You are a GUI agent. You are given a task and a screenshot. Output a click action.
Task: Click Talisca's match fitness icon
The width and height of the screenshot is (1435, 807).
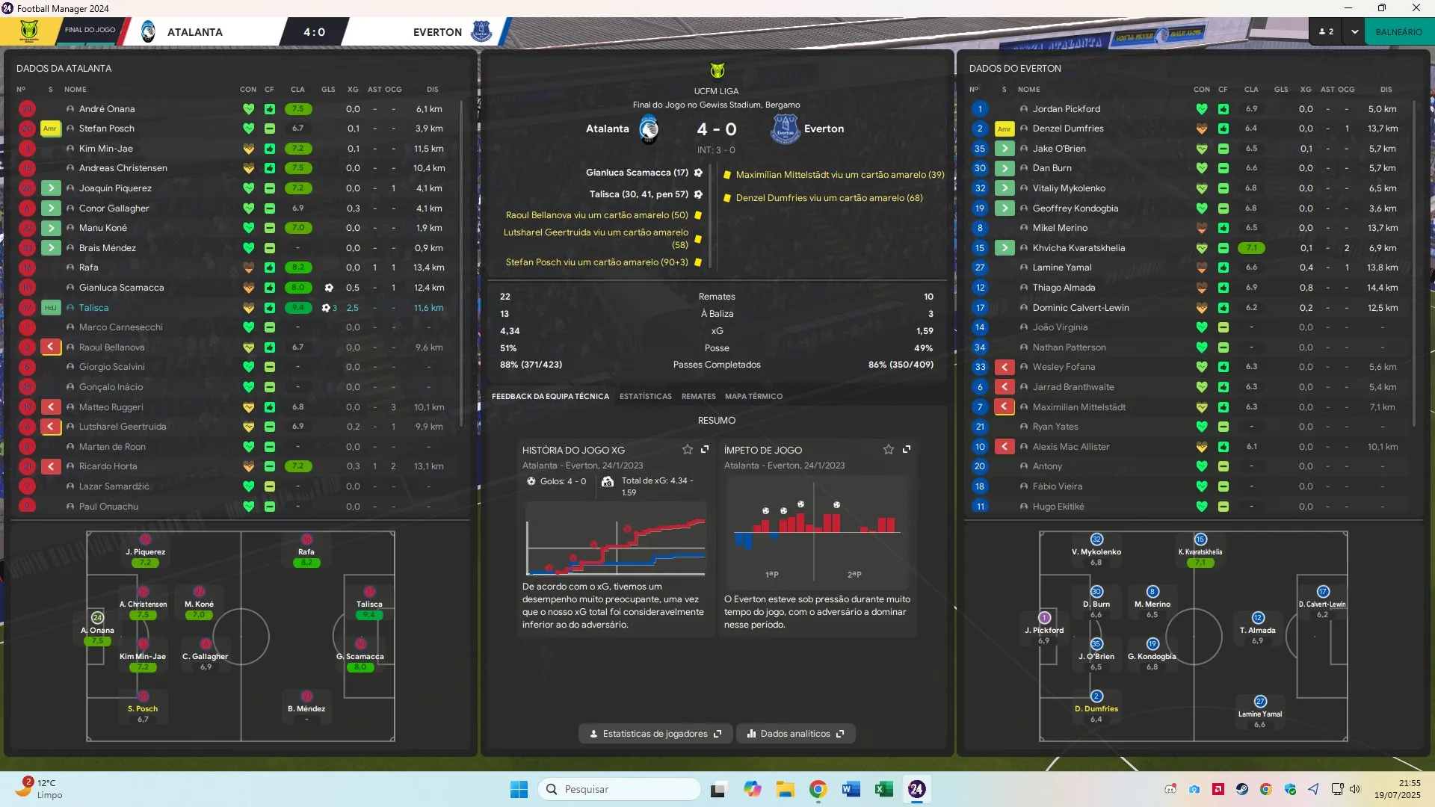tap(270, 308)
